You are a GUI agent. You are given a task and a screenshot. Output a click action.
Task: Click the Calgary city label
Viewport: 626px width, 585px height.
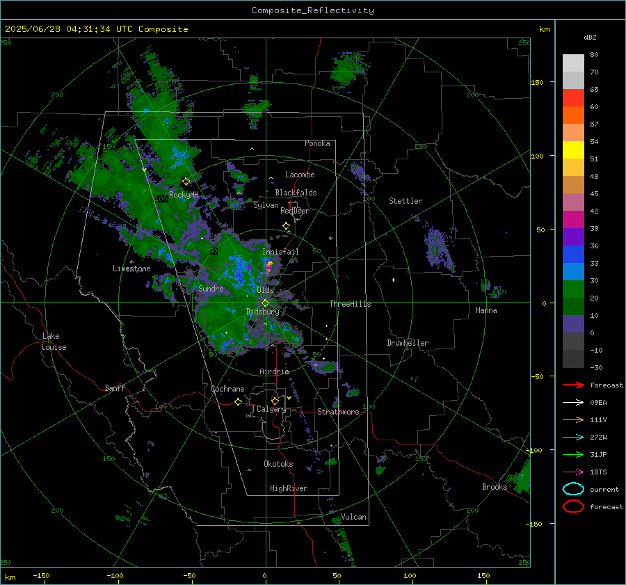pyautogui.click(x=271, y=409)
